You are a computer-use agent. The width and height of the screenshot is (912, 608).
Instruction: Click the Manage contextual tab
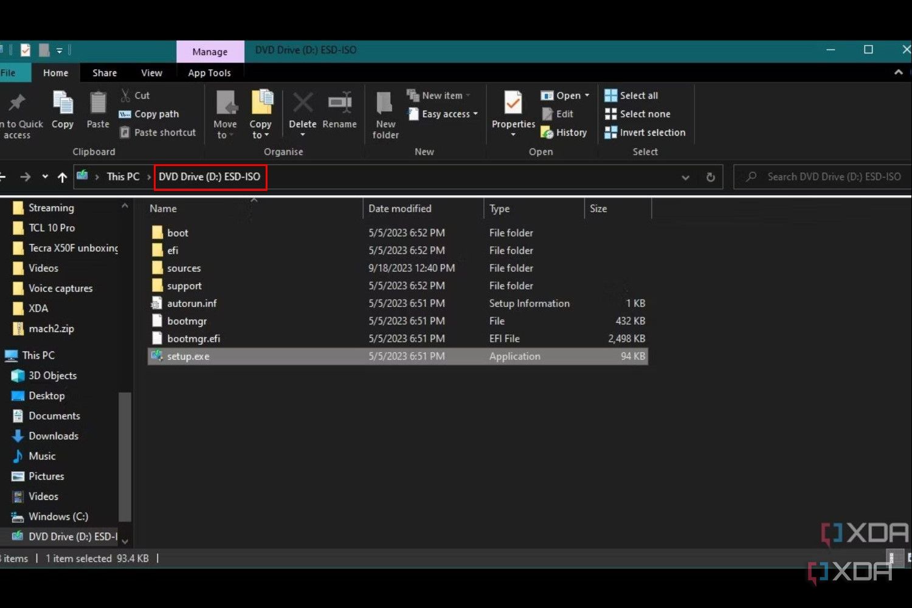(210, 52)
